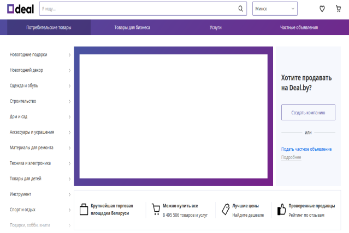Open Подарки, хобби, книги category
Viewport: 349px width, 233px height.
pos(29,225)
